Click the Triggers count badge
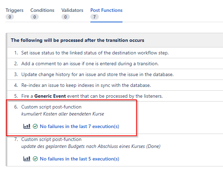The image size is (223, 187). (x=10, y=17)
